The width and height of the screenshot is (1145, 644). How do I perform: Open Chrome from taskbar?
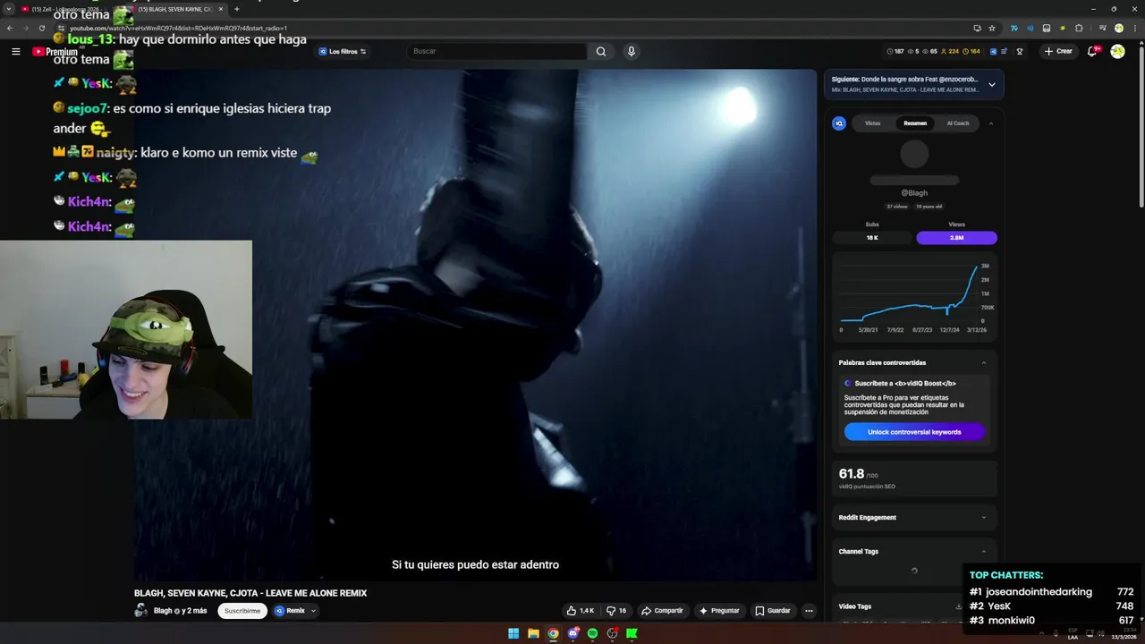coord(553,633)
